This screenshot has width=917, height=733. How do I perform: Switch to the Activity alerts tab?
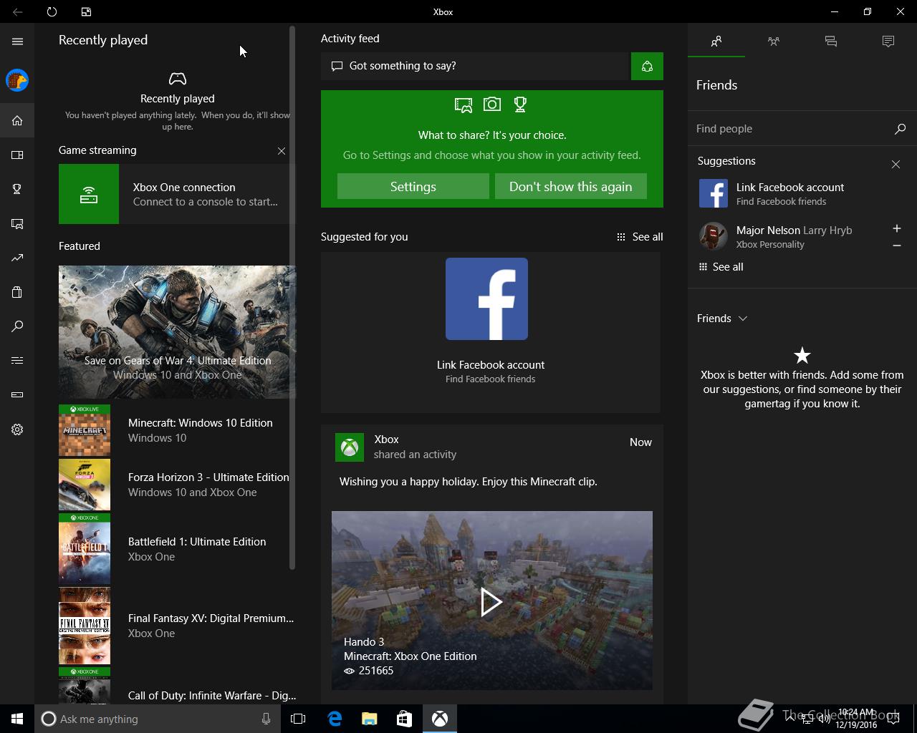coord(888,42)
